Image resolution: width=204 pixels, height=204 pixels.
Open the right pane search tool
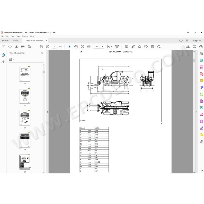201,53
